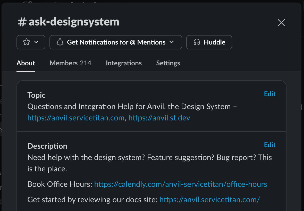Open the Calendly office hours link

point(180,184)
